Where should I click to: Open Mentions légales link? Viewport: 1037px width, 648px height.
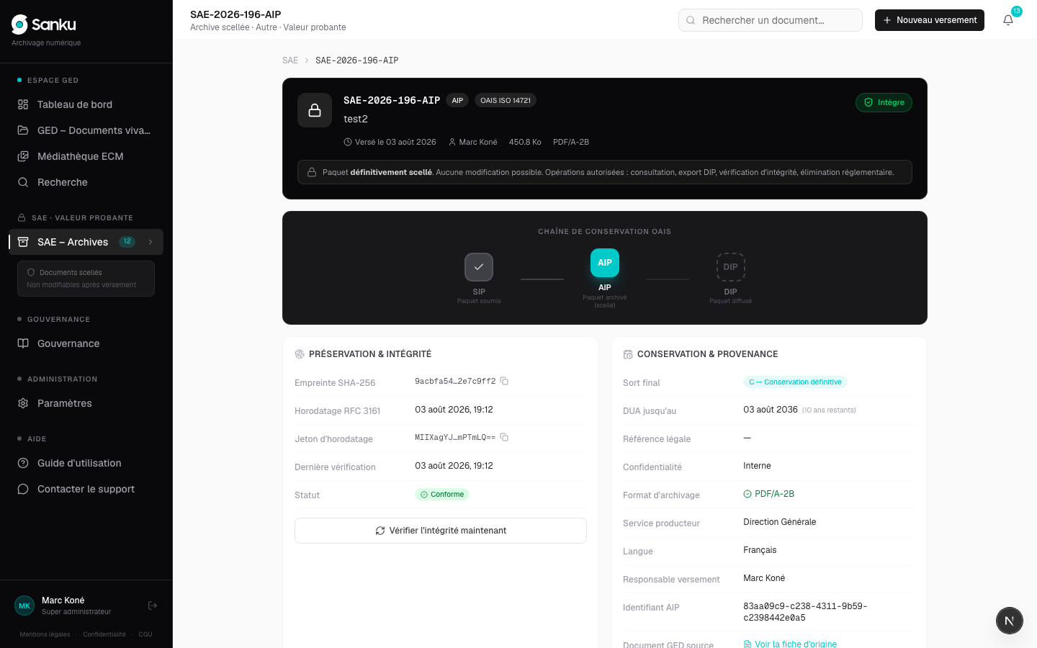click(45, 634)
